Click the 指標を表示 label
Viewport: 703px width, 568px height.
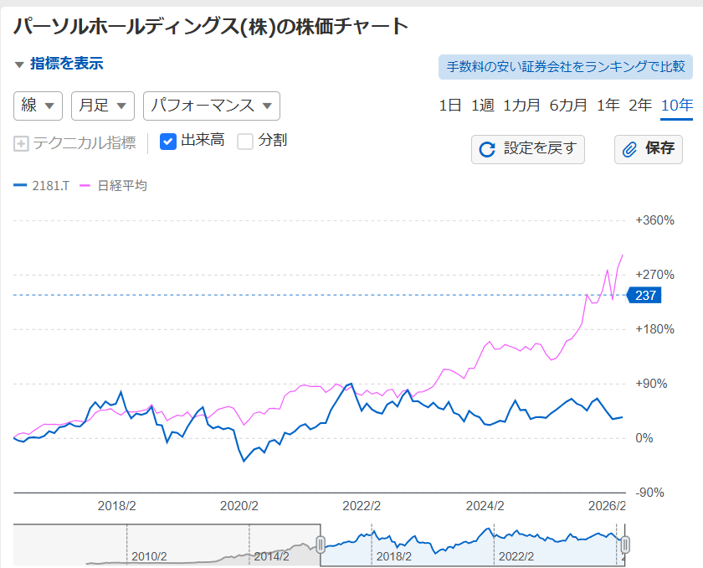(x=67, y=64)
